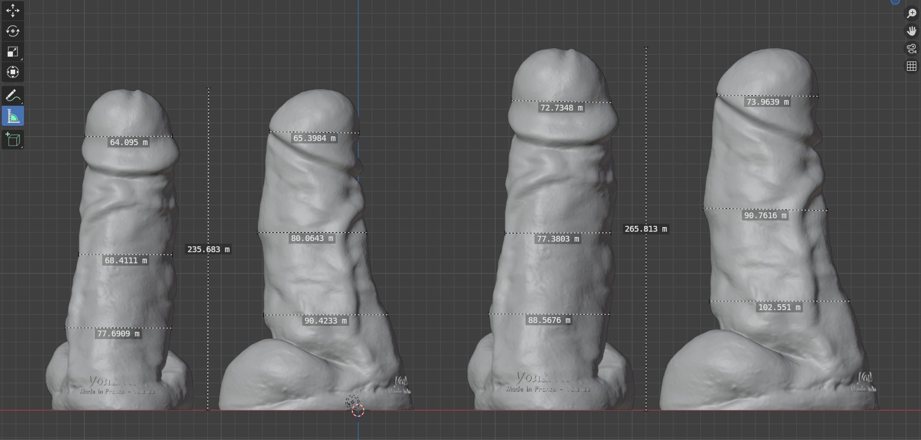Click the hand pan view button
This screenshot has height=440, width=921.
click(x=912, y=31)
